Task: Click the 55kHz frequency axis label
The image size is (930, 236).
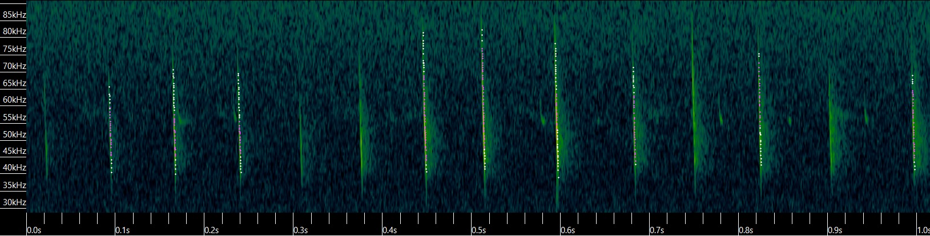Action: tap(13, 117)
